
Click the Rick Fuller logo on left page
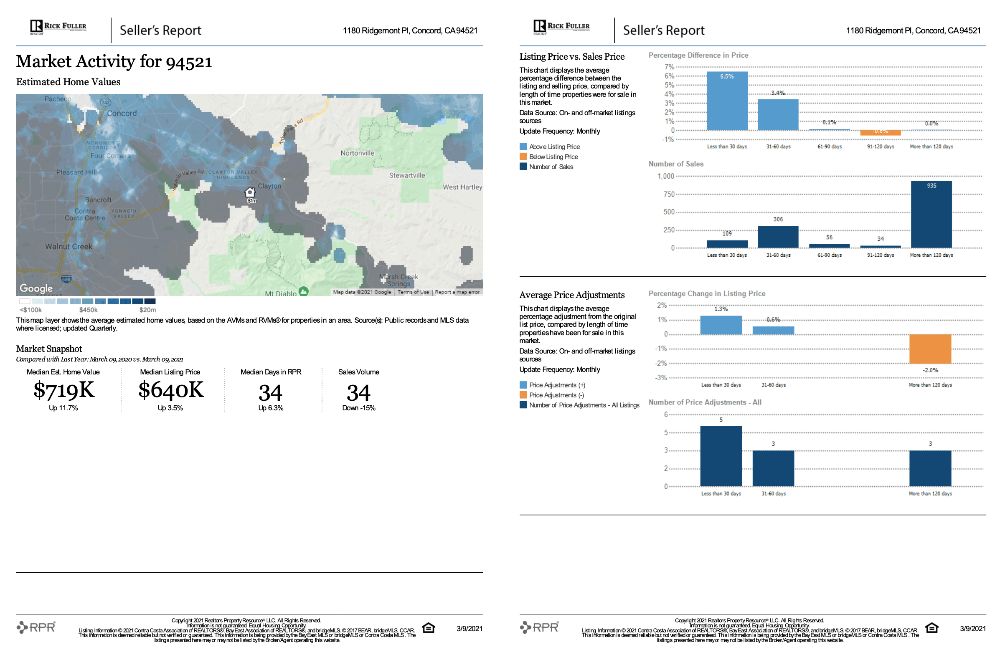(x=58, y=27)
